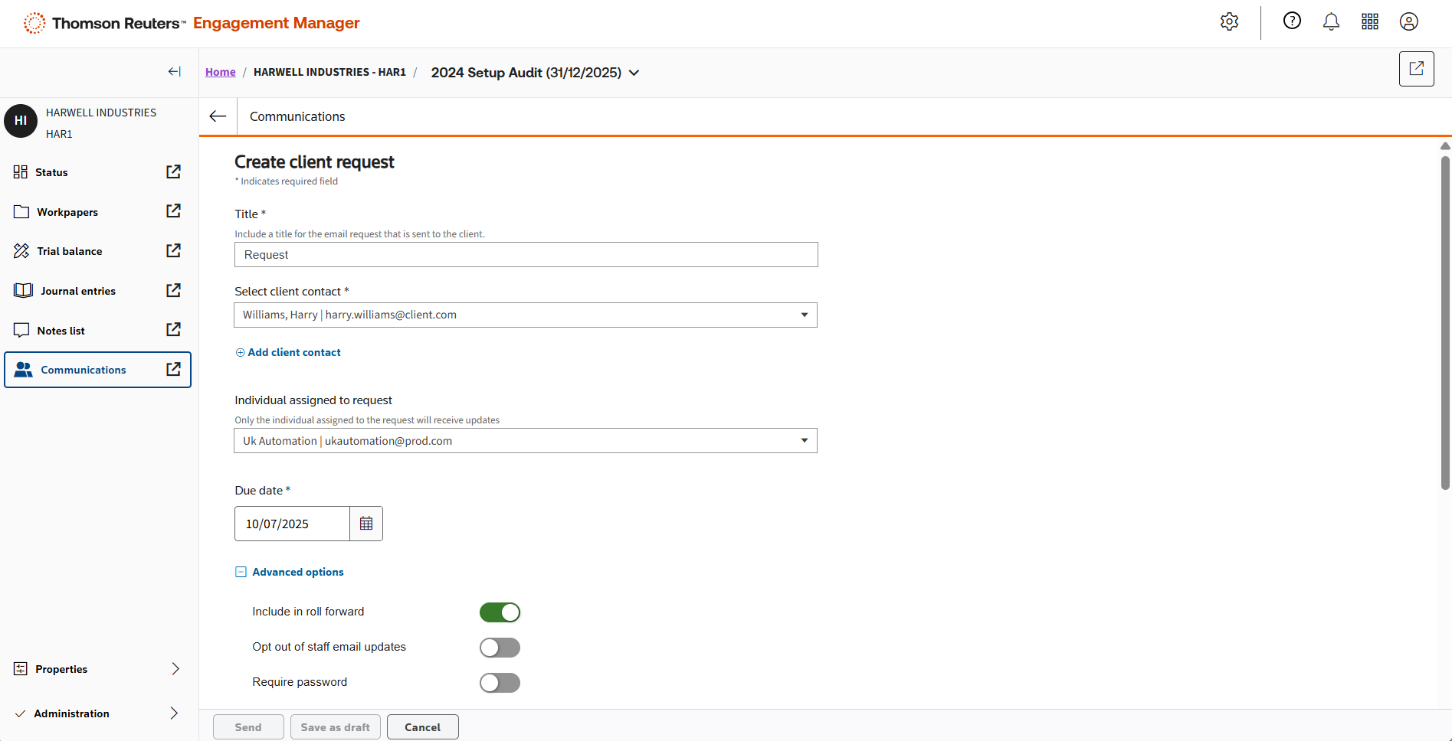Viewport: 1452px width, 741px height.
Task: Open the help question mark icon
Action: [x=1292, y=21]
